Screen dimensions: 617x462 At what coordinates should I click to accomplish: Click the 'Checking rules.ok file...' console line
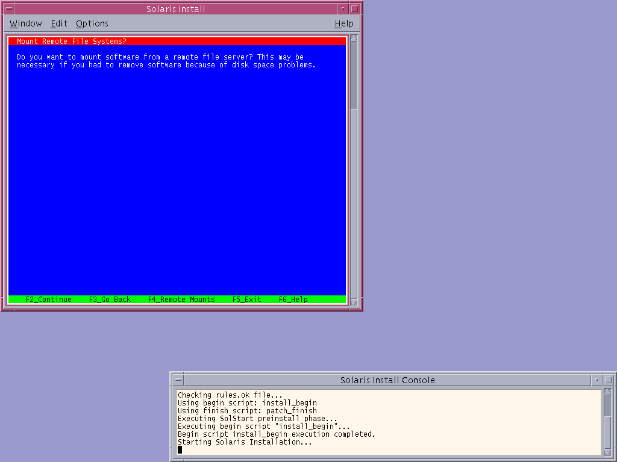(x=230, y=395)
